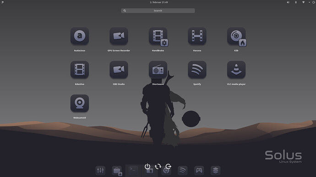
Task: Launch the Webcamoid app
Action: (80, 103)
